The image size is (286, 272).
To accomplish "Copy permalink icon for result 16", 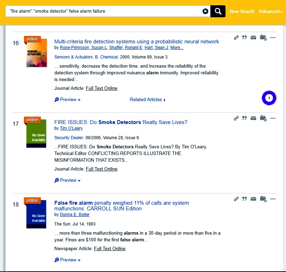I will [236, 38].
